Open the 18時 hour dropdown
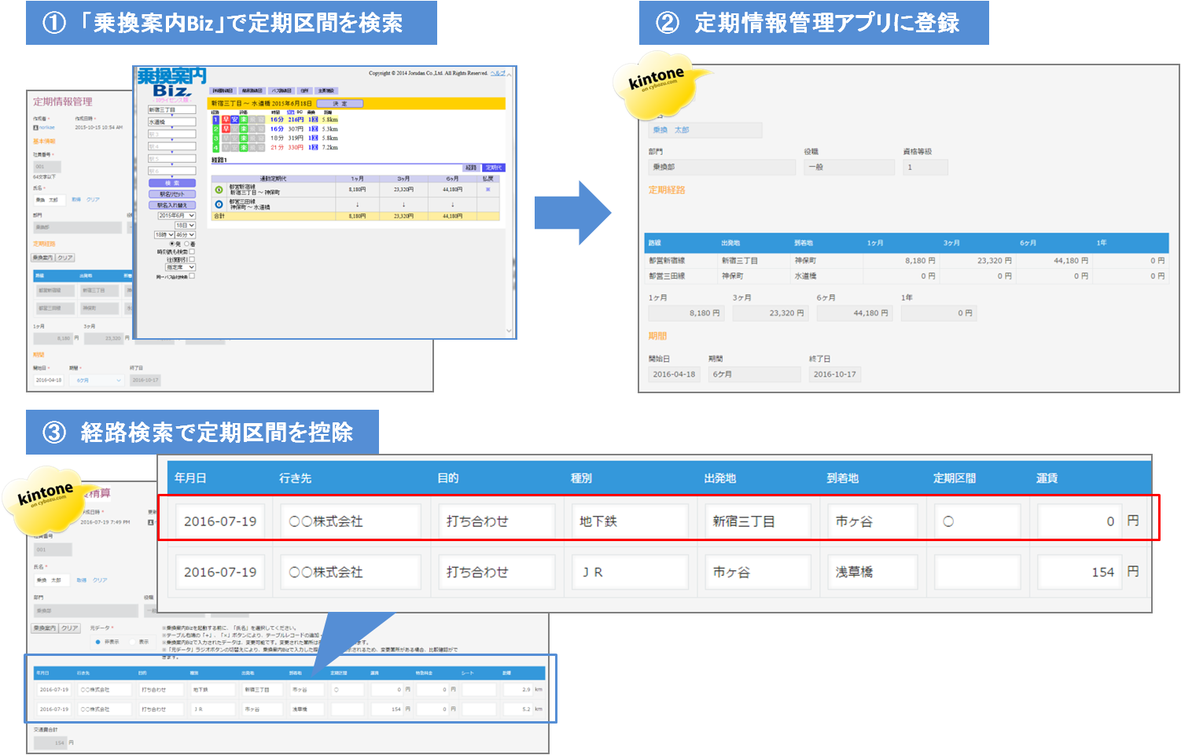 [x=164, y=234]
